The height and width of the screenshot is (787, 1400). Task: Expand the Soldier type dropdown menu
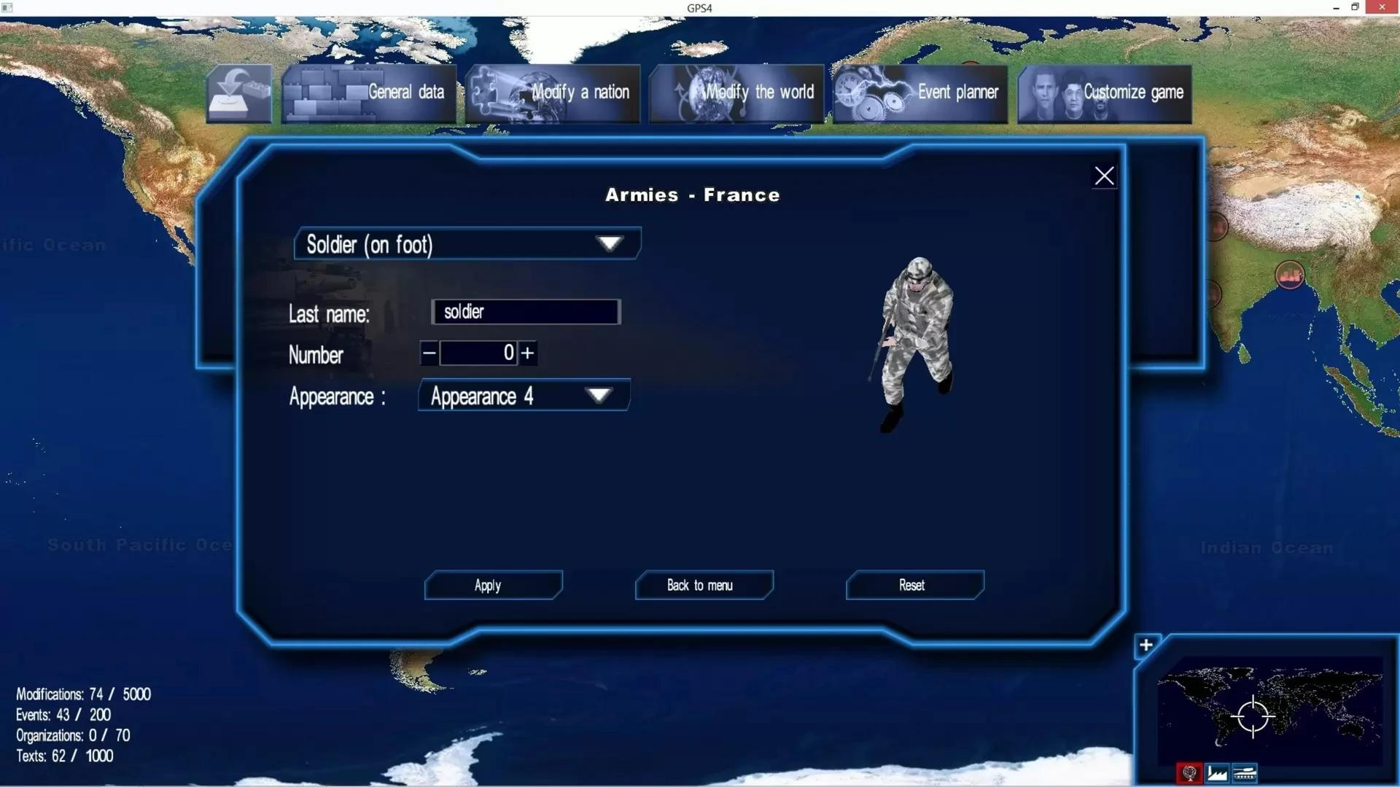[x=610, y=245]
